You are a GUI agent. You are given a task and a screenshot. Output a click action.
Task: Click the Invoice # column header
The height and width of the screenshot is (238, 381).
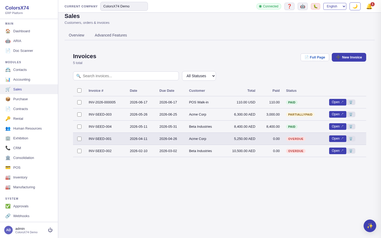(96, 90)
